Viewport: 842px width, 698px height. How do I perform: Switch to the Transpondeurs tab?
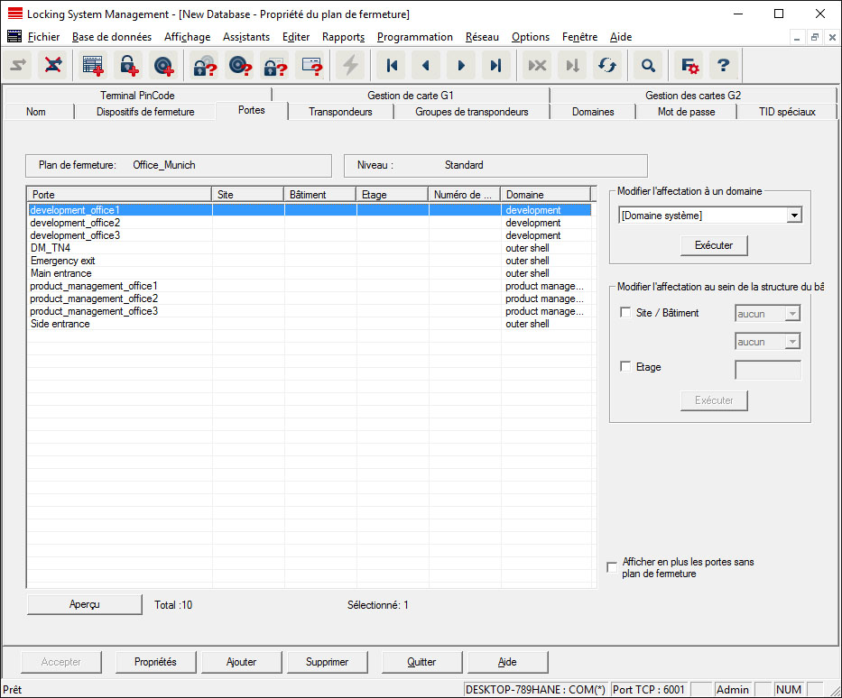click(x=340, y=112)
